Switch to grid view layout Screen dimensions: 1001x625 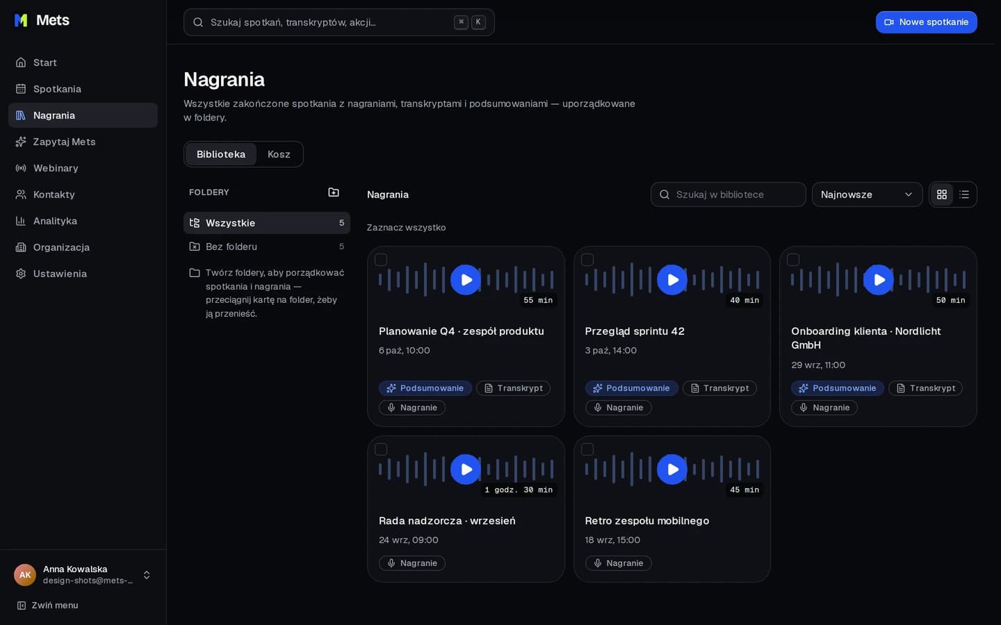942,194
